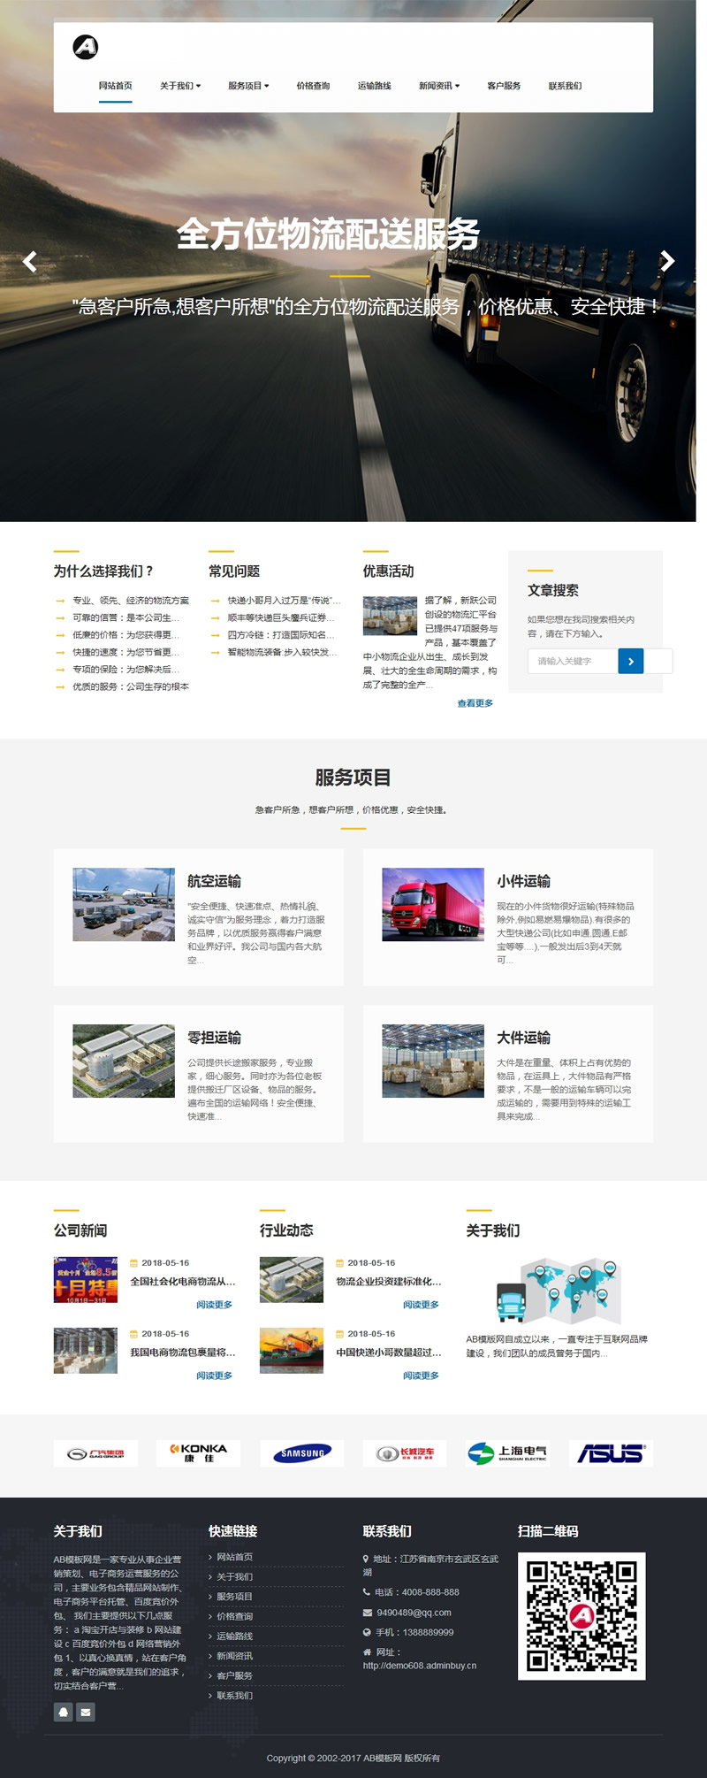The width and height of the screenshot is (707, 1778).
Task: Expand the 新闻资讯 navigation dropdown
Action: [439, 86]
